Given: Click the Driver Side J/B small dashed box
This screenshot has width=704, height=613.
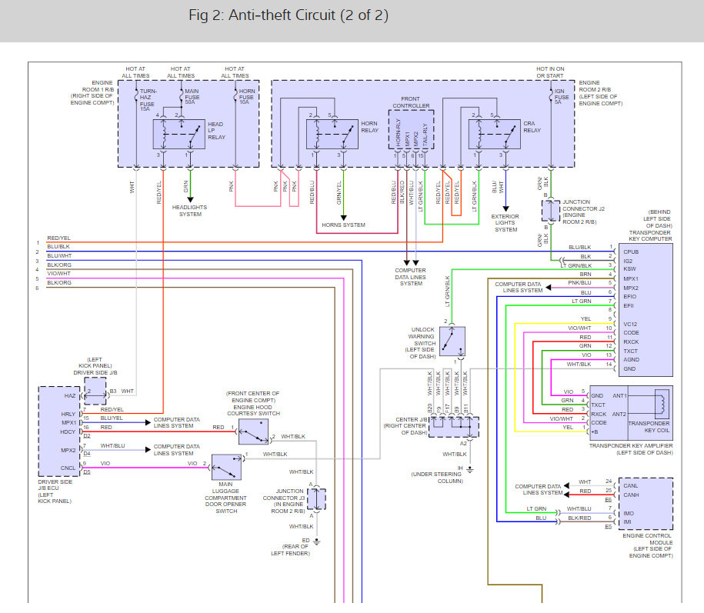Looking at the screenshot, I should click(95, 391).
